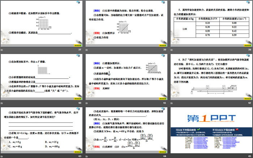Click the pen icon on slide 44
253x158 pixels.
[164, 148]
